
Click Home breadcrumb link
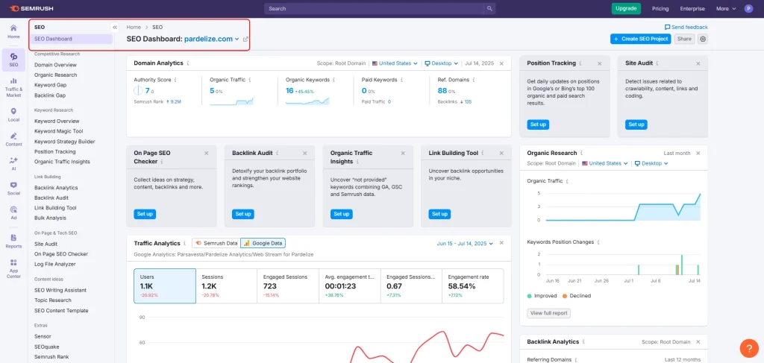tap(134, 28)
